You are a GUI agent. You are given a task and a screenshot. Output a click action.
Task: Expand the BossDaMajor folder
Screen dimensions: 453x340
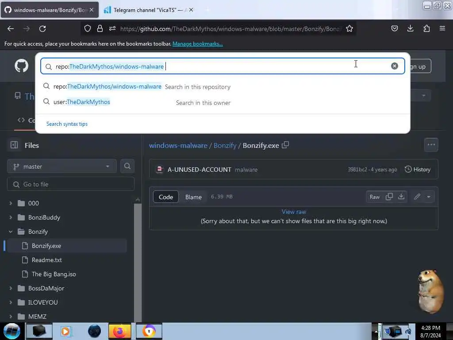11,288
